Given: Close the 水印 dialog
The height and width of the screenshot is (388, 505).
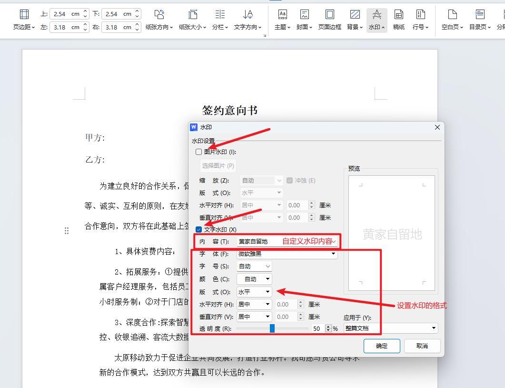Looking at the screenshot, I should [x=437, y=127].
